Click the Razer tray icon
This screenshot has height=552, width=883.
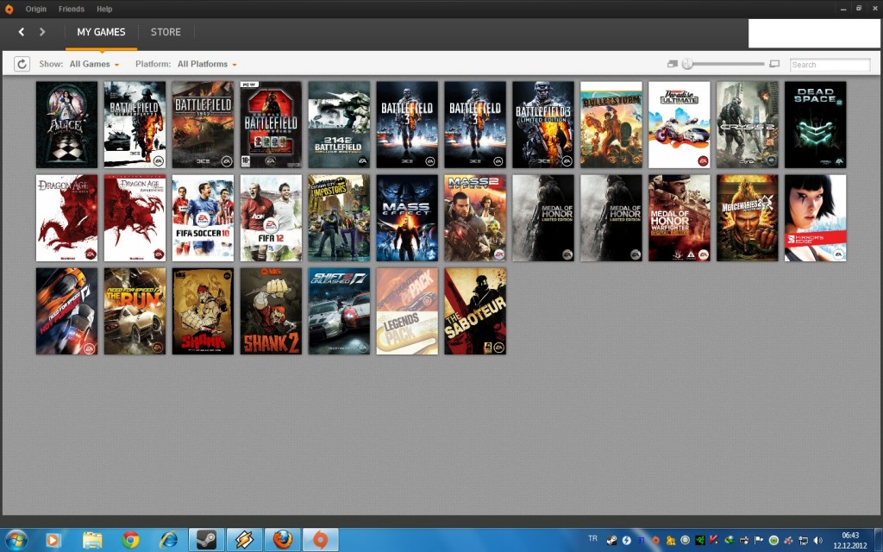click(x=700, y=541)
